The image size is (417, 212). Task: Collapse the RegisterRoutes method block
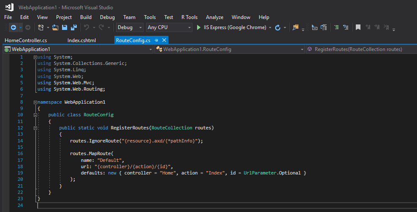(35, 128)
